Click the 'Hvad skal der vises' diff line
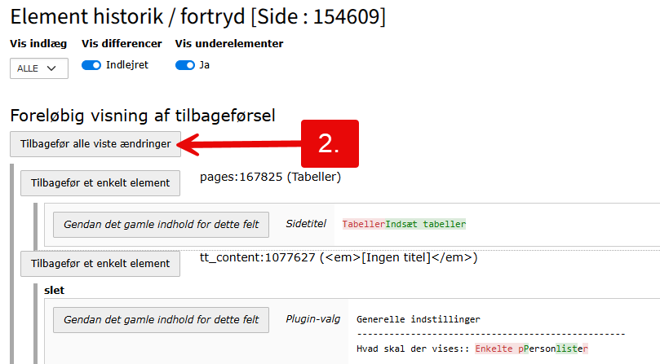The image size is (660, 364). click(x=472, y=349)
